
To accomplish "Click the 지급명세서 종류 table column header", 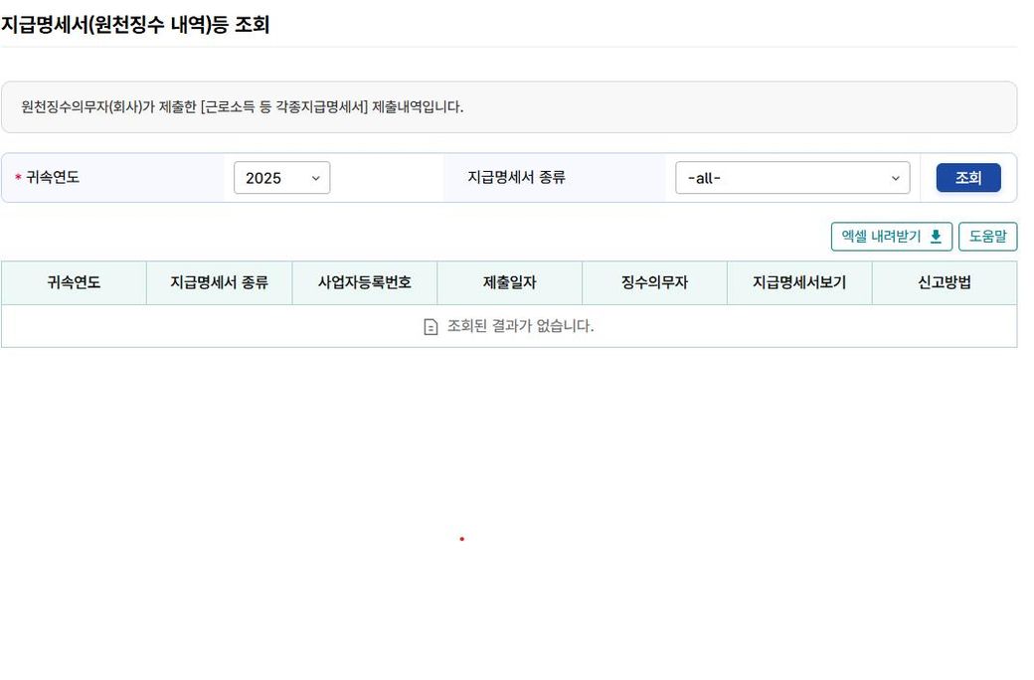I will [x=219, y=283].
